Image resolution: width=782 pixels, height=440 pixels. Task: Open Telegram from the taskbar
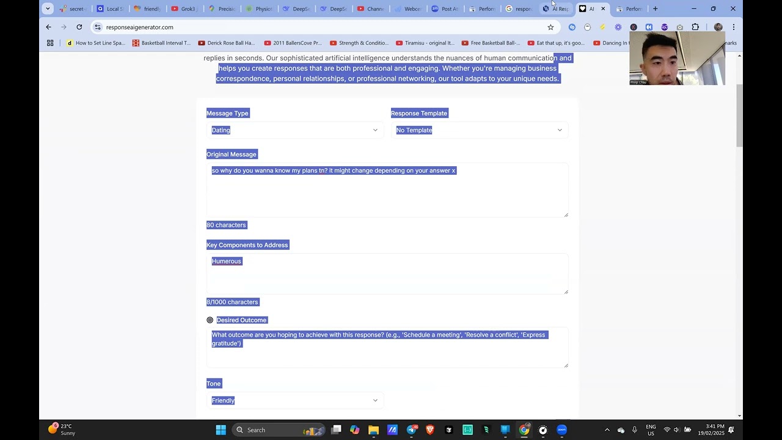click(412, 430)
